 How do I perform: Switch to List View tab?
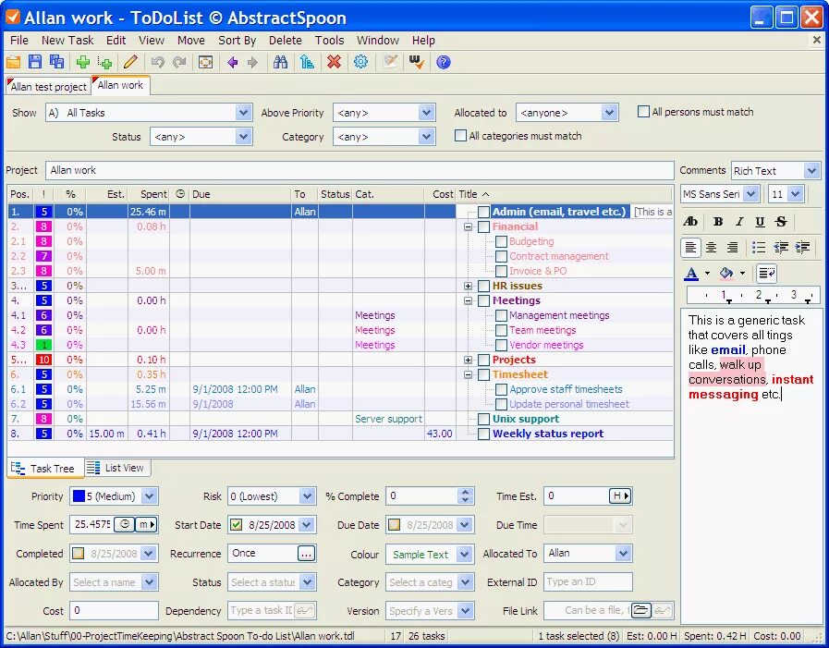coord(117,468)
